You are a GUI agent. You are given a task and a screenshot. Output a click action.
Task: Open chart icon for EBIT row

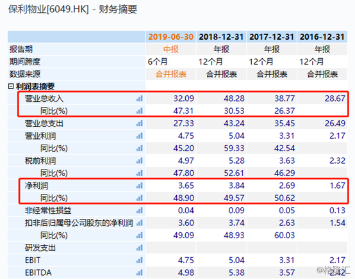coord(140,260)
